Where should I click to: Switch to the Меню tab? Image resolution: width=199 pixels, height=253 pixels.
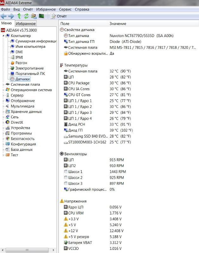point(6,23)
